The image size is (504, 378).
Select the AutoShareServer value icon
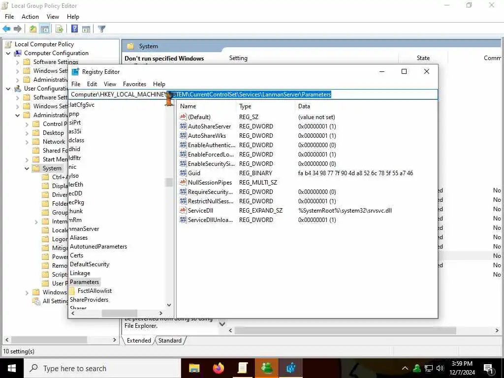(183, 126)
